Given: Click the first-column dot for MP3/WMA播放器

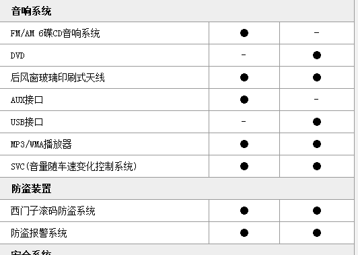Looking at the screenshot, I should tap(244, 144).
